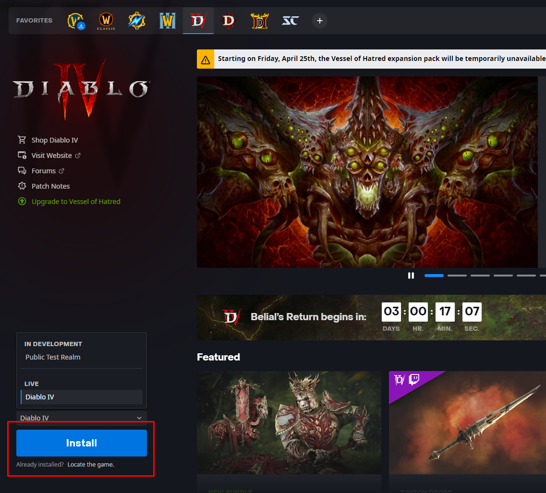546x493 pixels.
Task: Click the Warcraft III favorites icon
Action: click(167, 21)
